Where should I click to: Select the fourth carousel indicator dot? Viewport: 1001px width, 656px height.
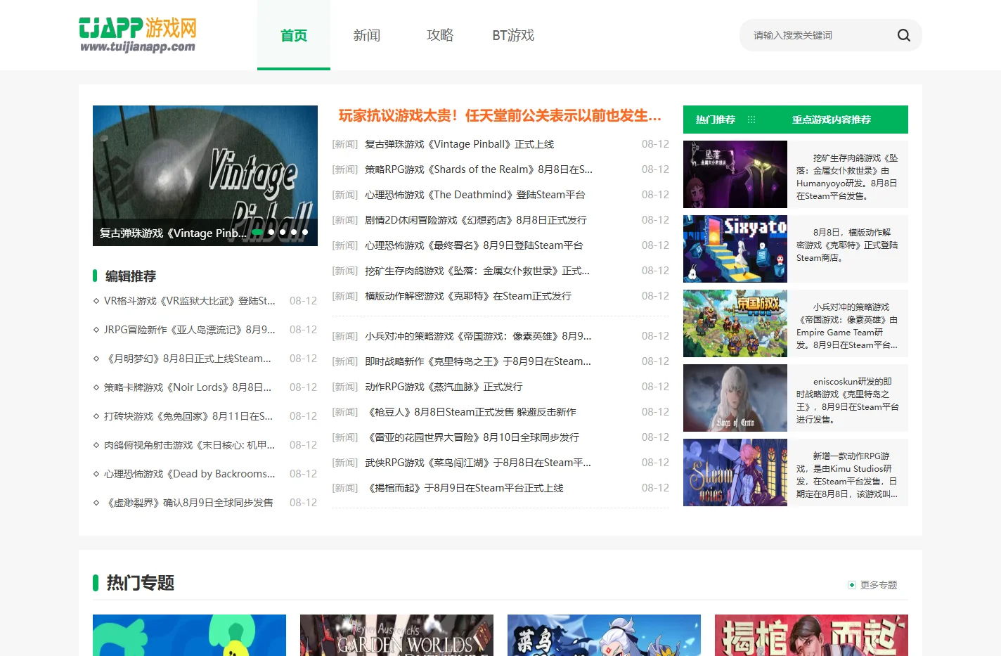tap(294, 232)
